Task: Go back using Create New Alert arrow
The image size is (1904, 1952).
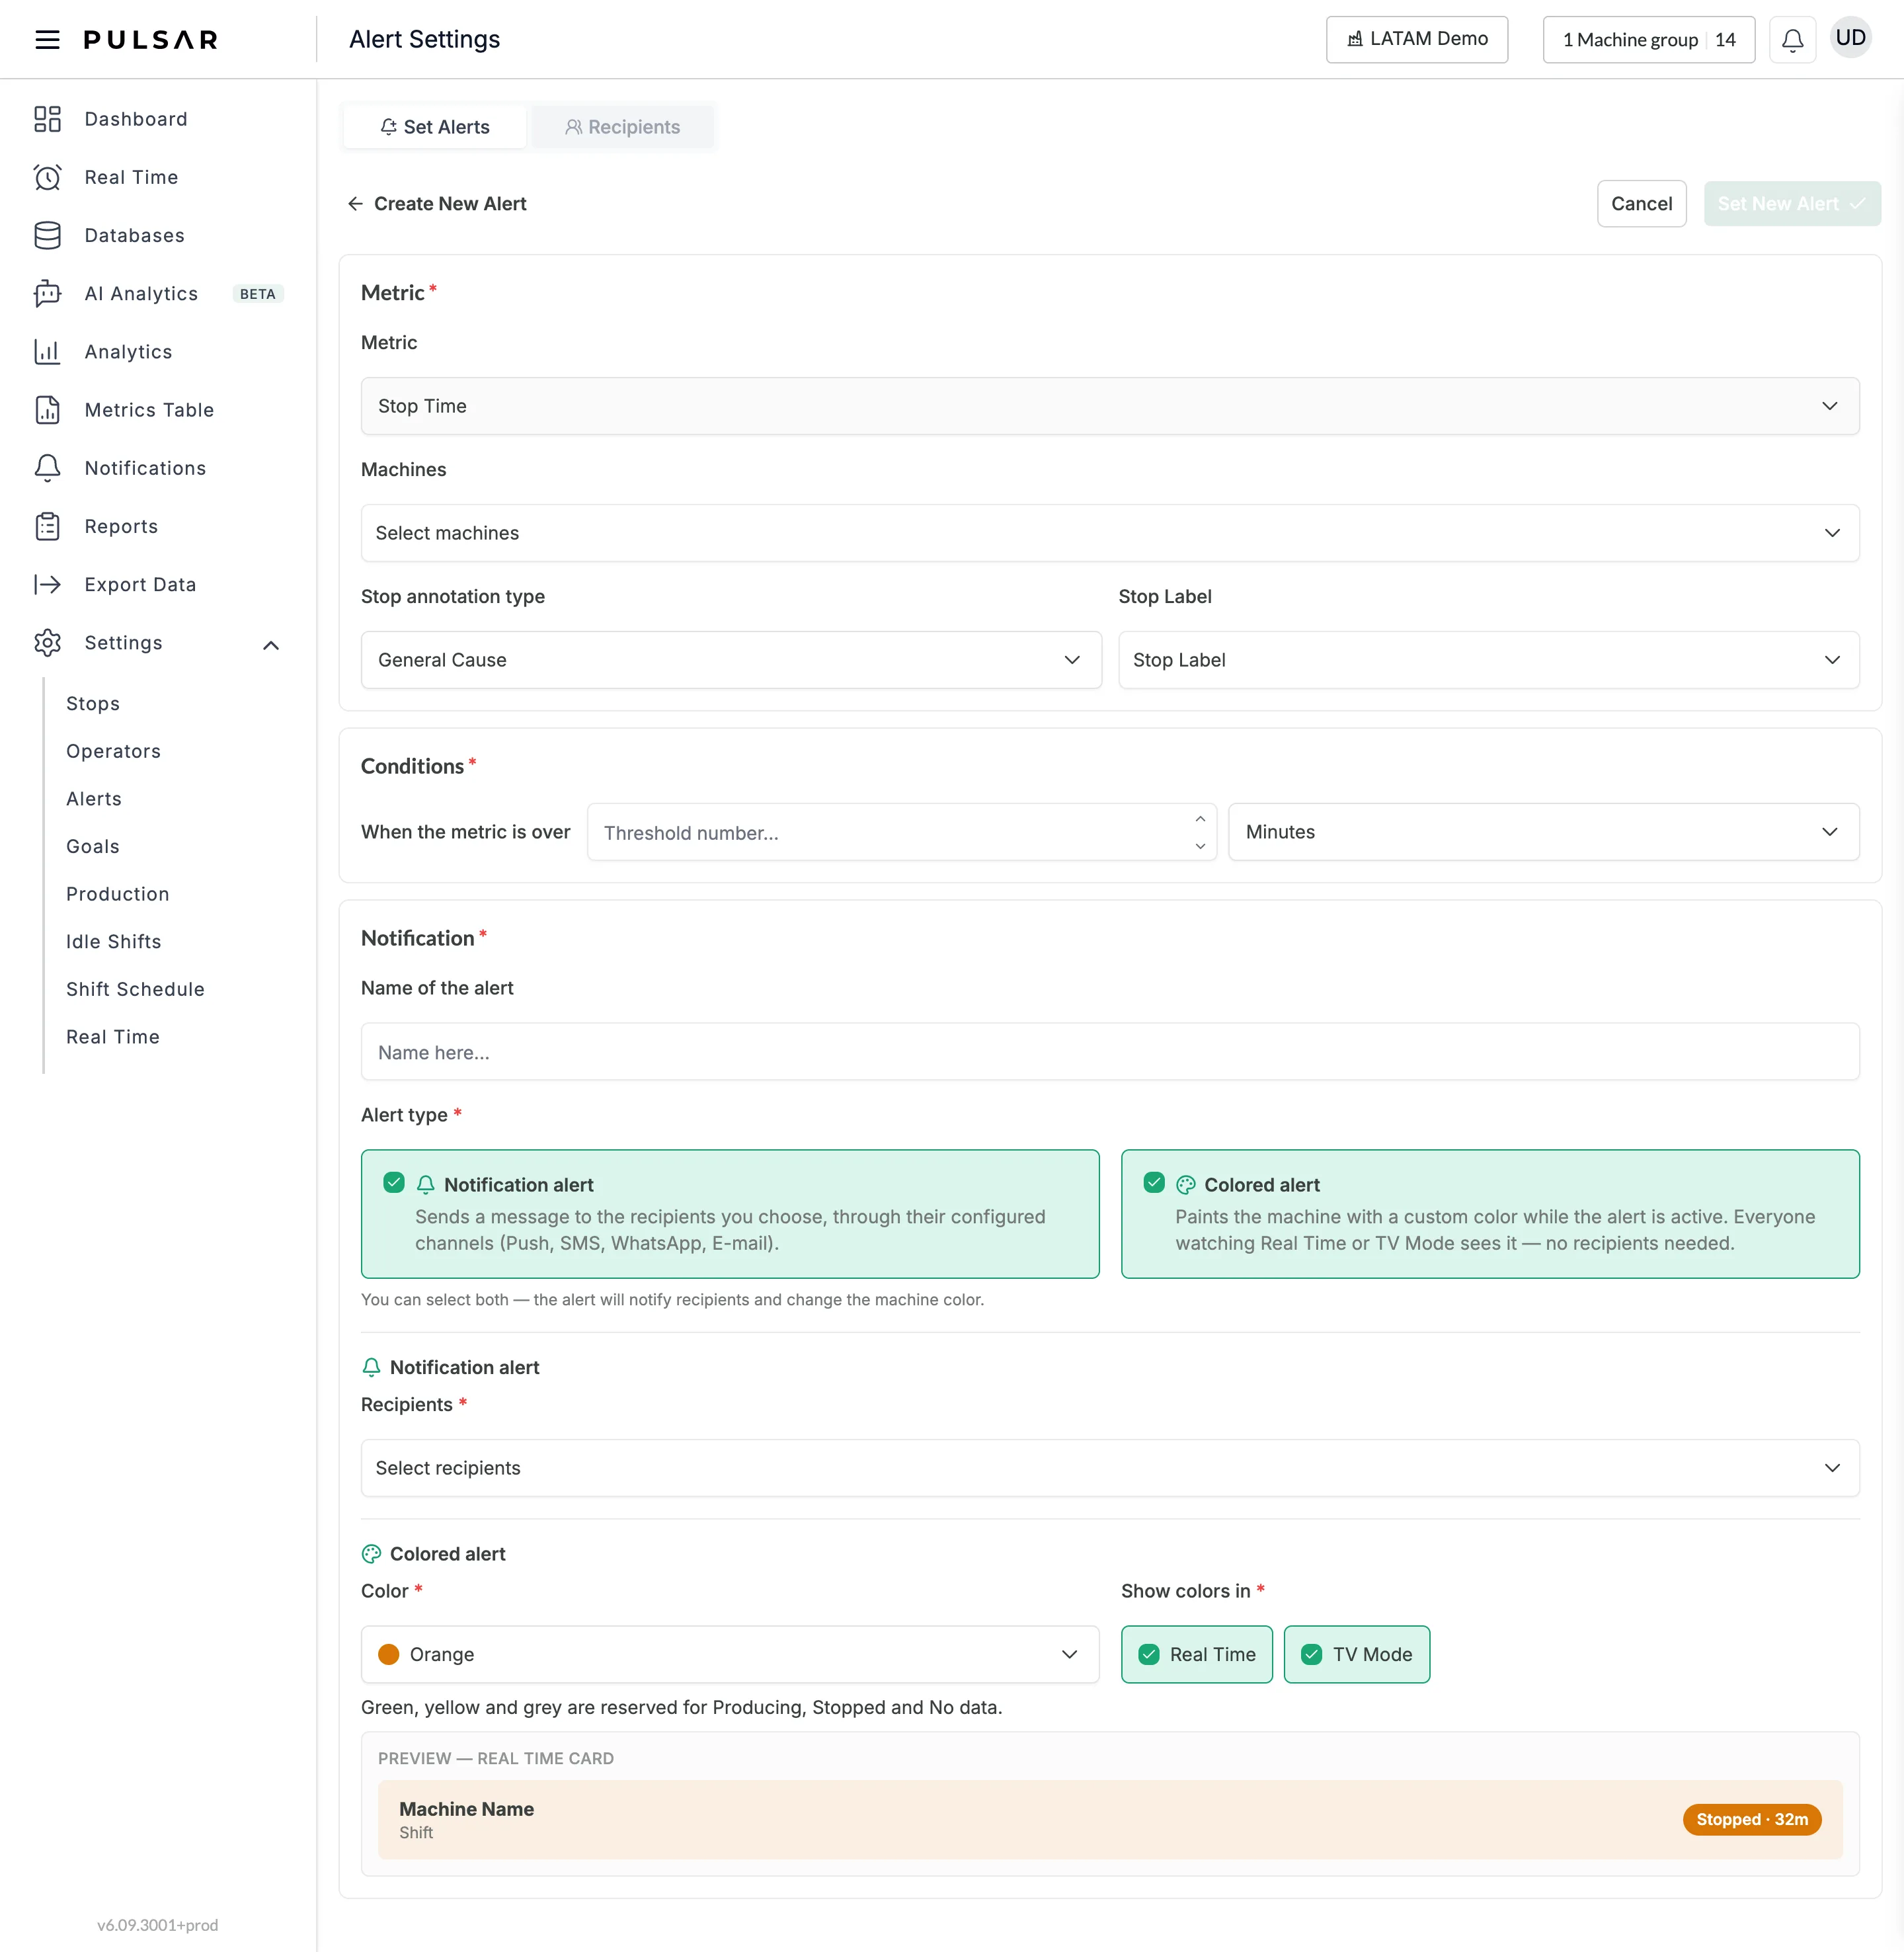Action: [355, 204]
